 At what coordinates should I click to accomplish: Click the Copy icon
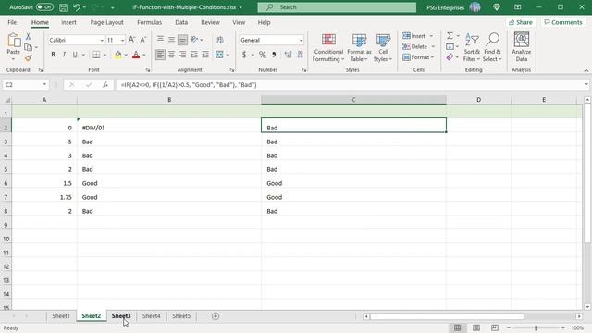click(x=28, y=47)
